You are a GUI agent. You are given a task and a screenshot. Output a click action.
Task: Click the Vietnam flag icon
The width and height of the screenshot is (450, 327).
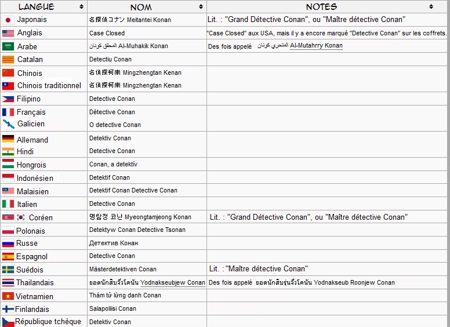8,296
